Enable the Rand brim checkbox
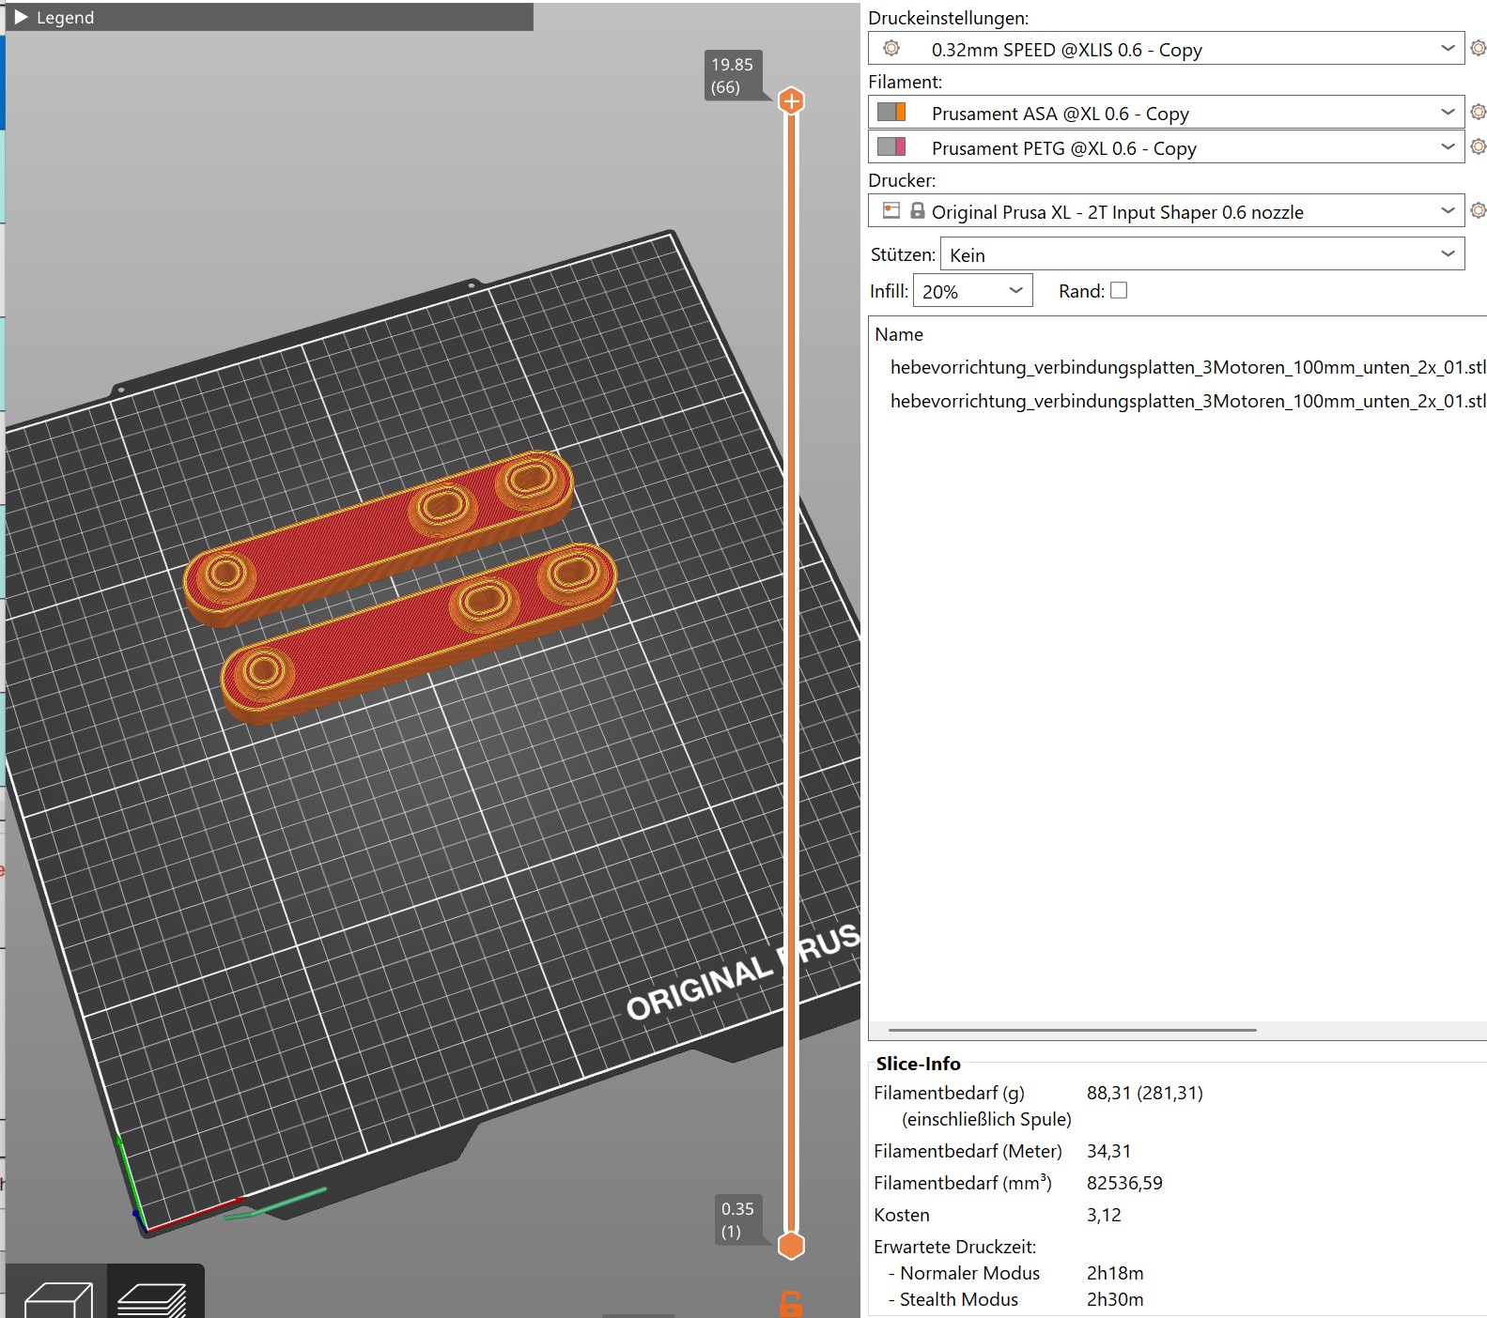 (x=1119, y=290)
